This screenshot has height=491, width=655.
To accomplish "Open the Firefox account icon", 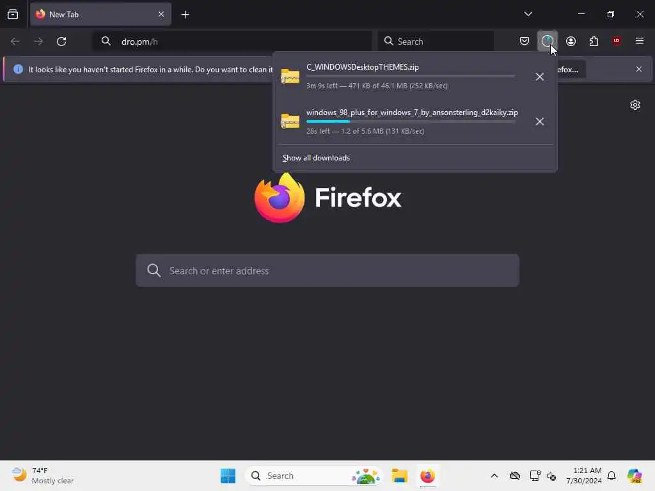I will 571,41.
